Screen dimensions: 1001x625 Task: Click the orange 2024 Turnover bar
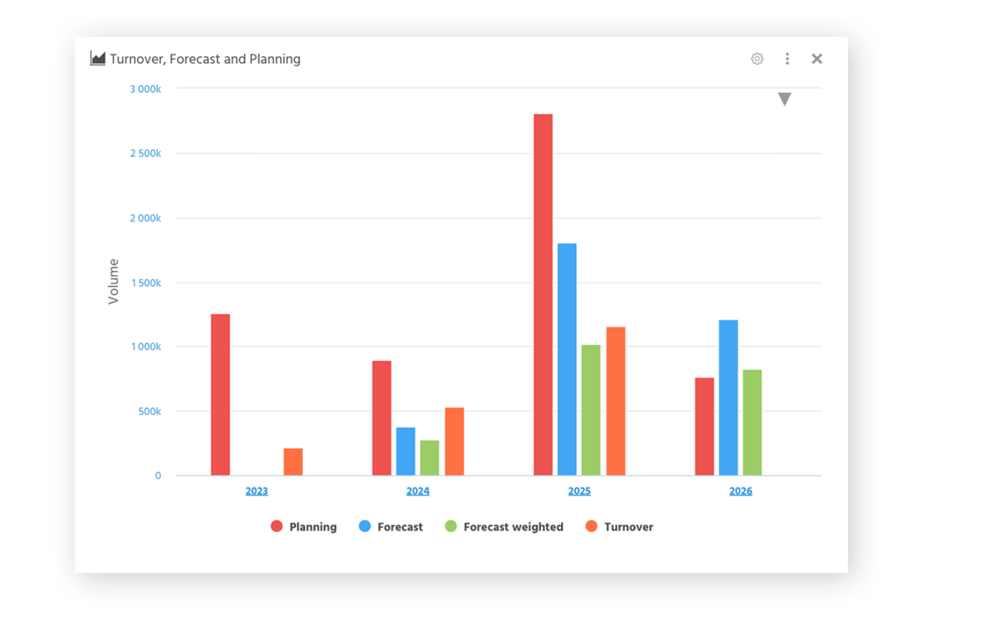pyautogui.click(x=454, y=442)
